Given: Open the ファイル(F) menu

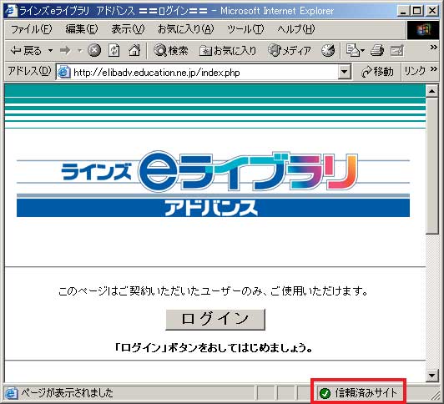Looking at the screenshot, I should tap(31, 29).
